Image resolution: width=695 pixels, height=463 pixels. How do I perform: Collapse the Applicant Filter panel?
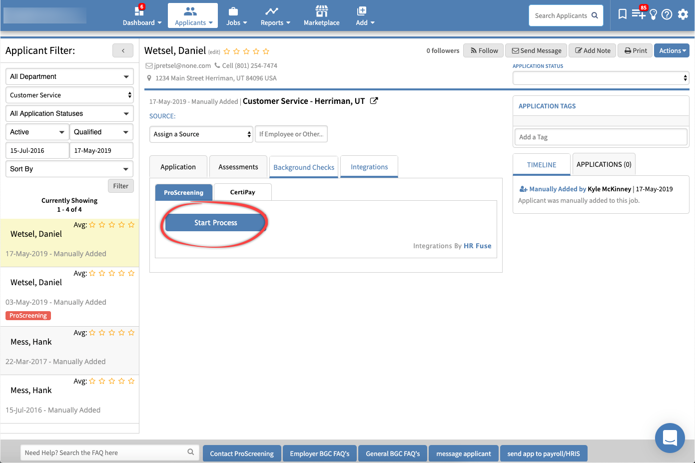(123, 50)
